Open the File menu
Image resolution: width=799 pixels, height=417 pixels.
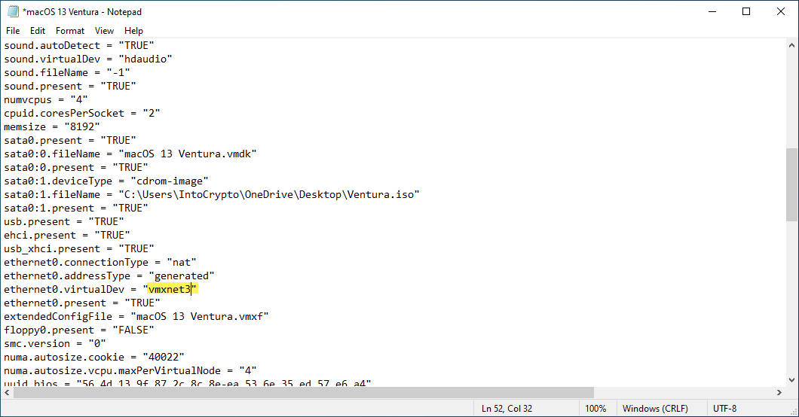pos(13,31)
